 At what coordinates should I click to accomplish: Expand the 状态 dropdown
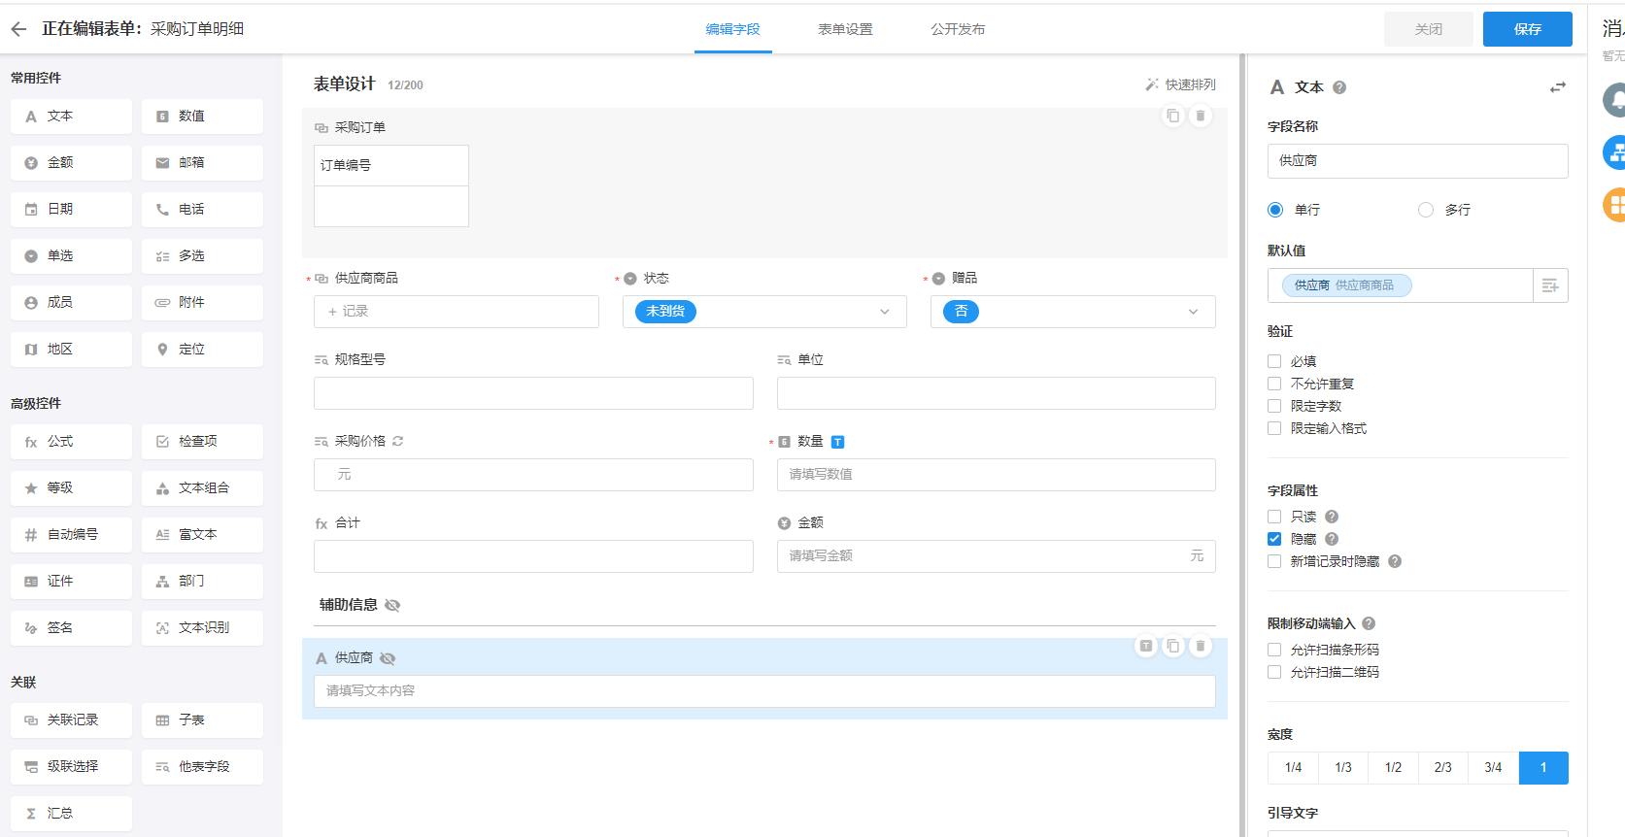tap(884, 312)
